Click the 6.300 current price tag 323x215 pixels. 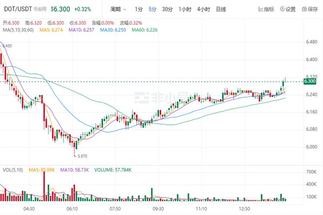pyautogui.click(x=309, y=81)
